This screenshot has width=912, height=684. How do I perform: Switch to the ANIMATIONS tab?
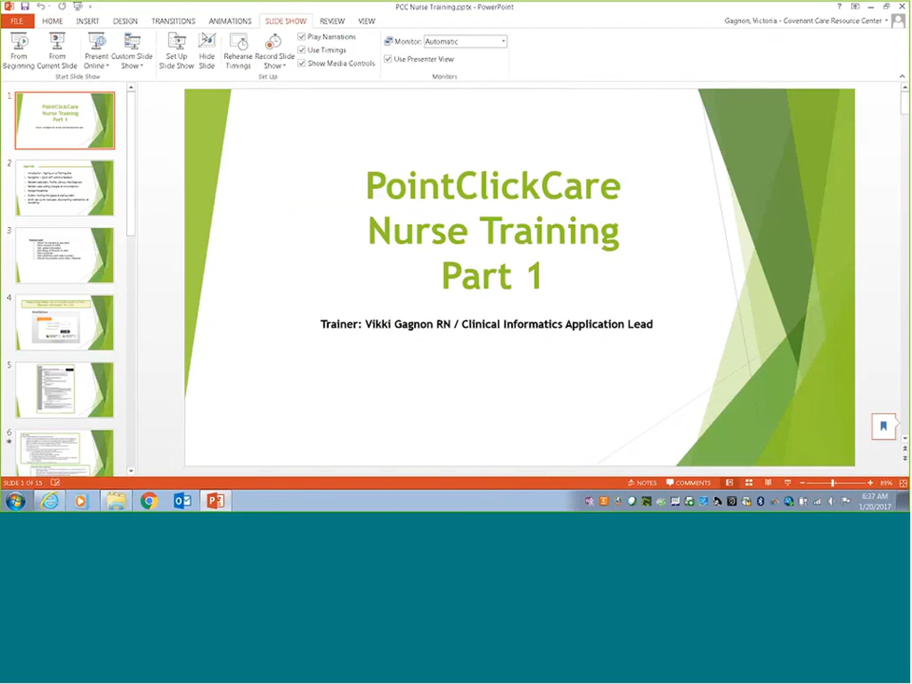coord(230,21)
